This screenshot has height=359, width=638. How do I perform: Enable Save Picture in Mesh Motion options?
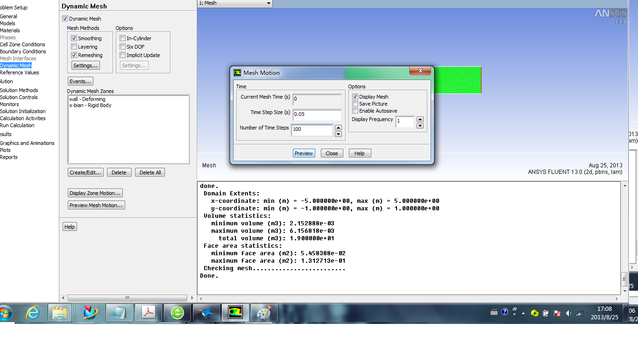355,104
